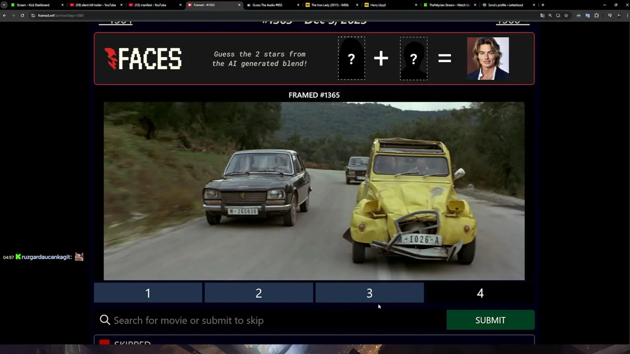This screenshot has height=354, width=630.
Task: Open the Extensions puzzle icon
Action: coord(597,15)
